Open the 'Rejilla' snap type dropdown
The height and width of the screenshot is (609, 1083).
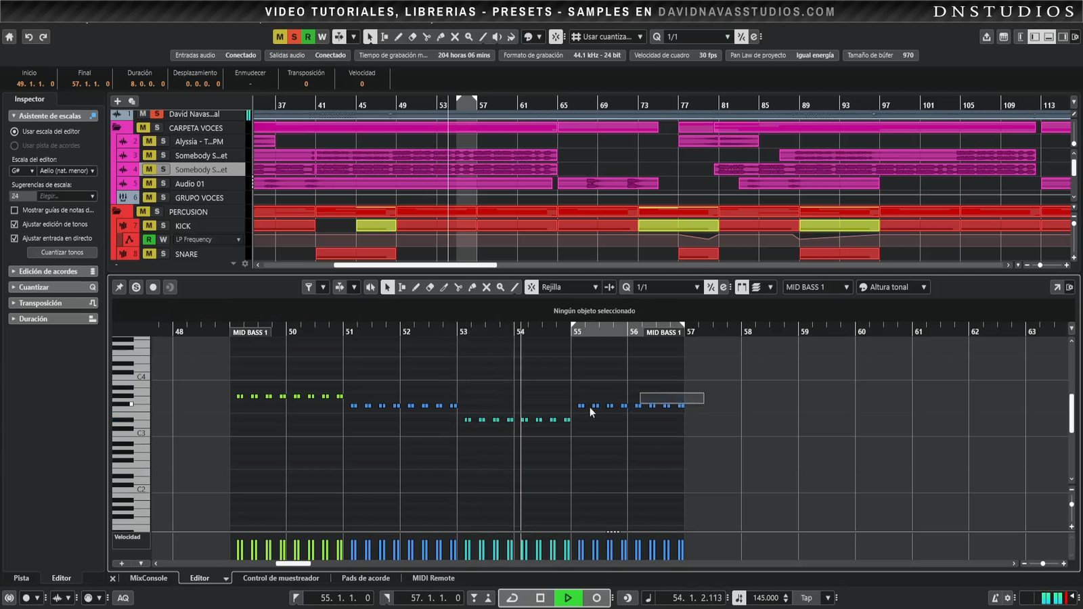(569, 288)
